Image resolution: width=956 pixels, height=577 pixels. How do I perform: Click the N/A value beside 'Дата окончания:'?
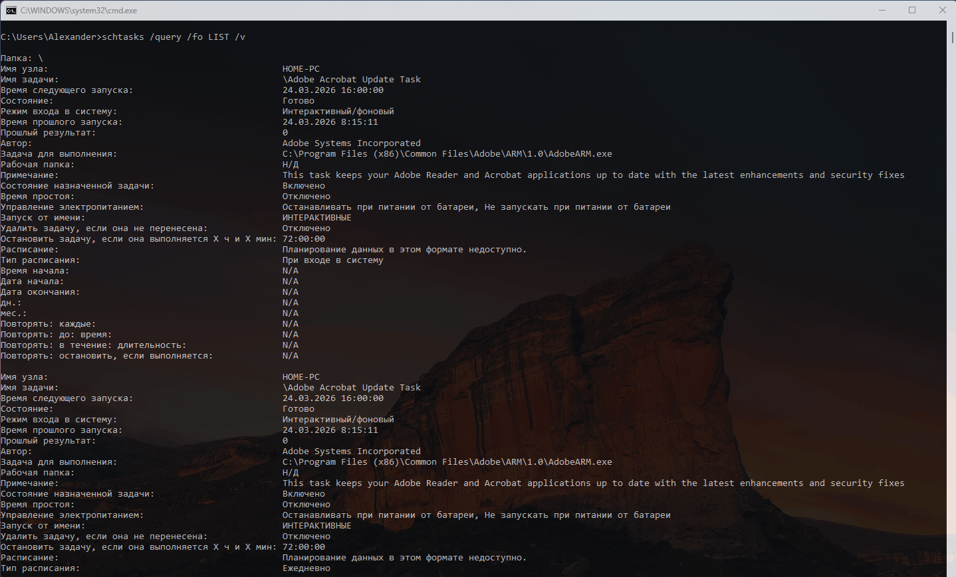tap(291, 292)
